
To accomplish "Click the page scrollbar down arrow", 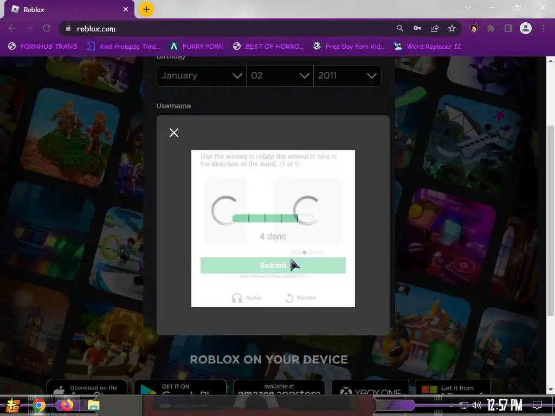I will [x=551, y=390].
